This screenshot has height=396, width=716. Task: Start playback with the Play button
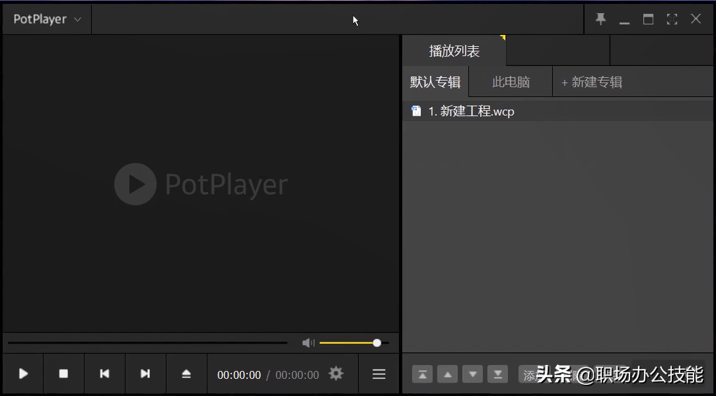click(23, 374)
